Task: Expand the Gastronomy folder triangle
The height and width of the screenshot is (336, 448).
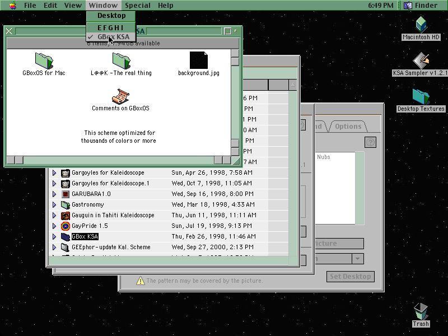Action: [54, 204]
